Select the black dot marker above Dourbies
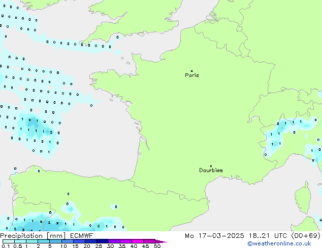The image size is (322, 248). [x=211, y=166]
